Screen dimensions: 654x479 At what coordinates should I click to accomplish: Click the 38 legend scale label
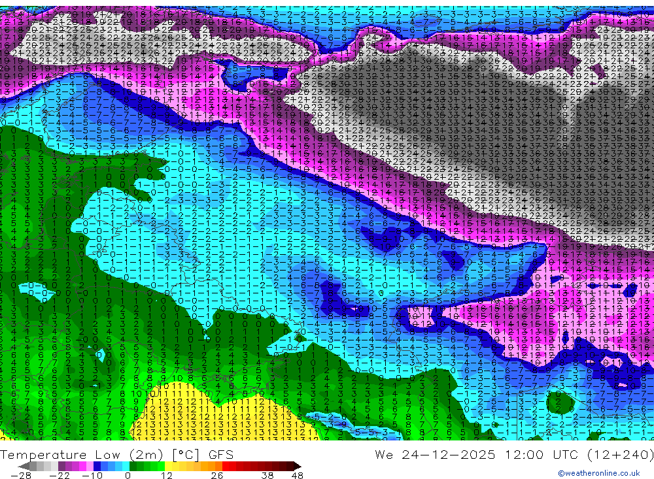[267, 475]
